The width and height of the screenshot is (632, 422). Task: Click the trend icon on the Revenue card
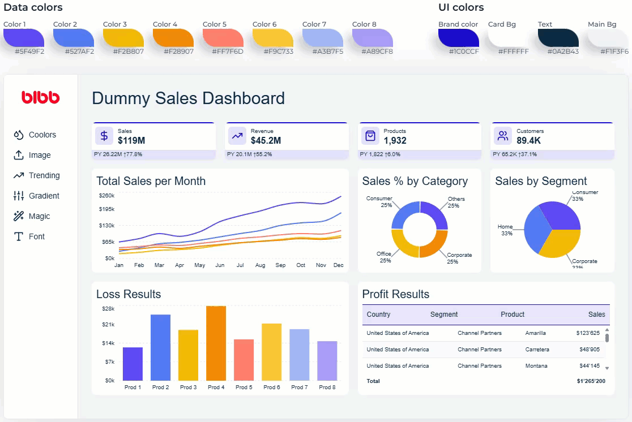click(237, 136)
